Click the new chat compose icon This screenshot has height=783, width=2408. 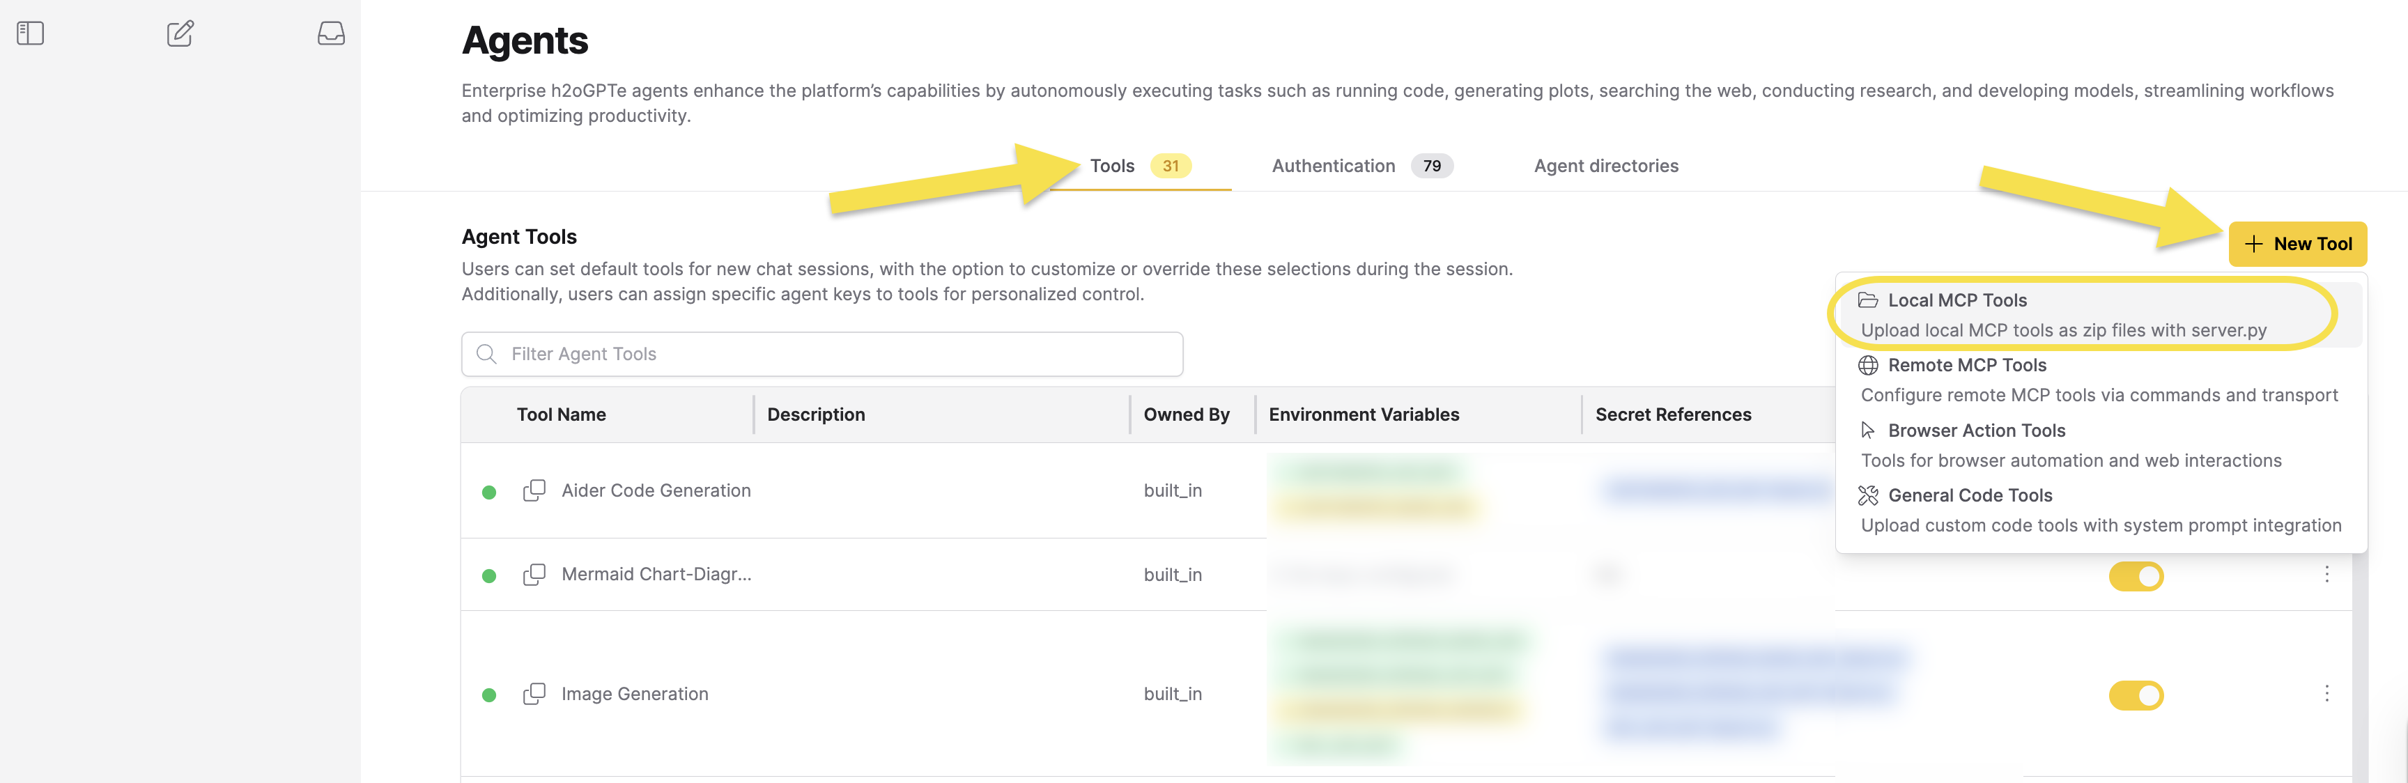point(180,33)
